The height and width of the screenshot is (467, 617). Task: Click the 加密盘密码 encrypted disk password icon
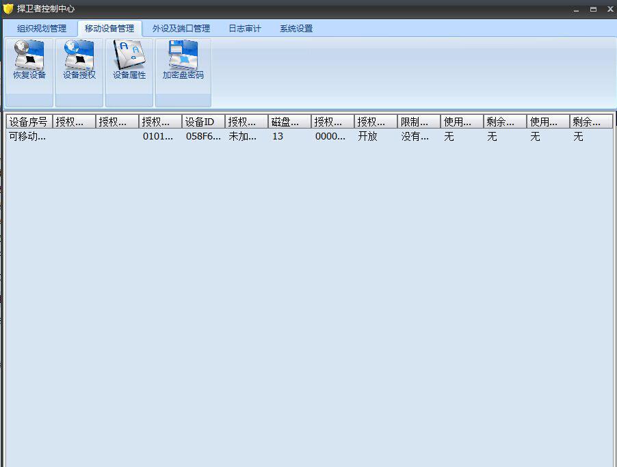pyautogui.click(x=183, y=60)
